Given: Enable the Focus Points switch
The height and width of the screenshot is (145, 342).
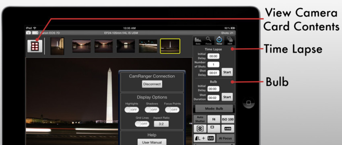Looking at the screenshot, I should click(x=172, y=110).
